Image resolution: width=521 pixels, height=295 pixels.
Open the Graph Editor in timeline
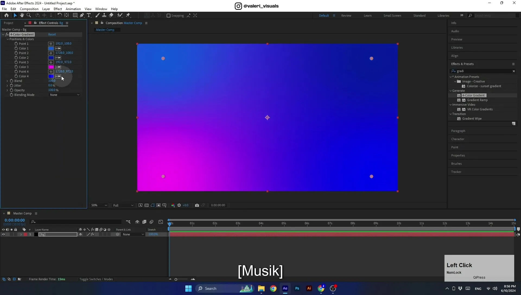pos(161,222)
